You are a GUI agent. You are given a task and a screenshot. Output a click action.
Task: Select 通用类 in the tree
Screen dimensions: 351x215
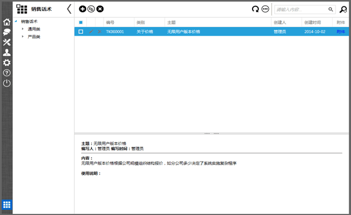34,29
